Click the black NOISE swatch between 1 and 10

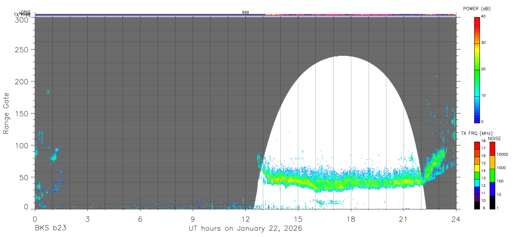pos(492,202)
